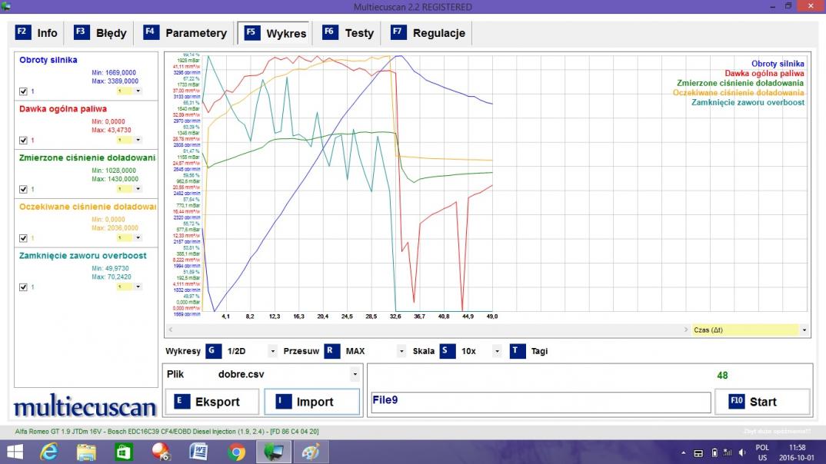Uncheck the Obroty silnika checkbox
Screen dimensions: 826x464
23,91
